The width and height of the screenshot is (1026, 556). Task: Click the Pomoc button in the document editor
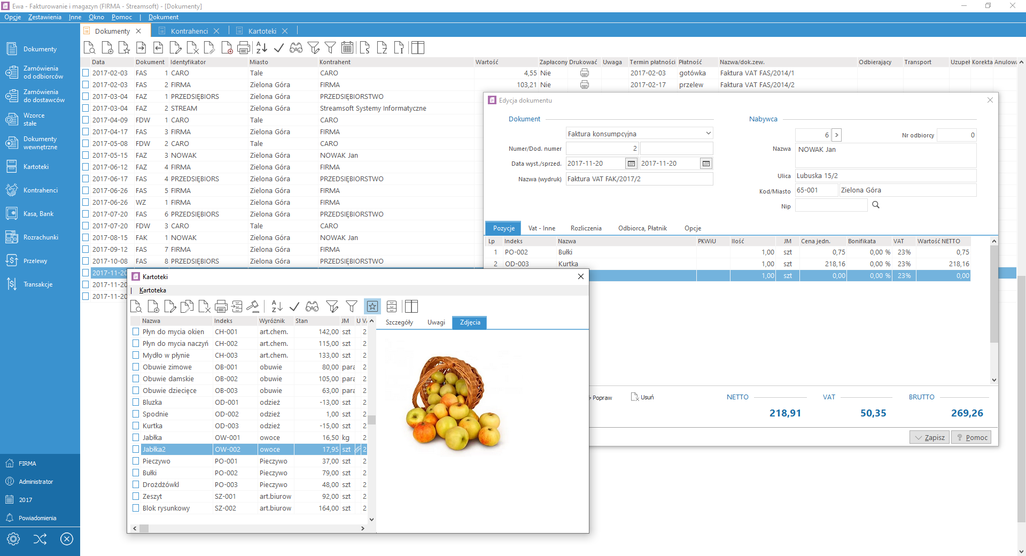pyautogui.click(x=971, y=437)
